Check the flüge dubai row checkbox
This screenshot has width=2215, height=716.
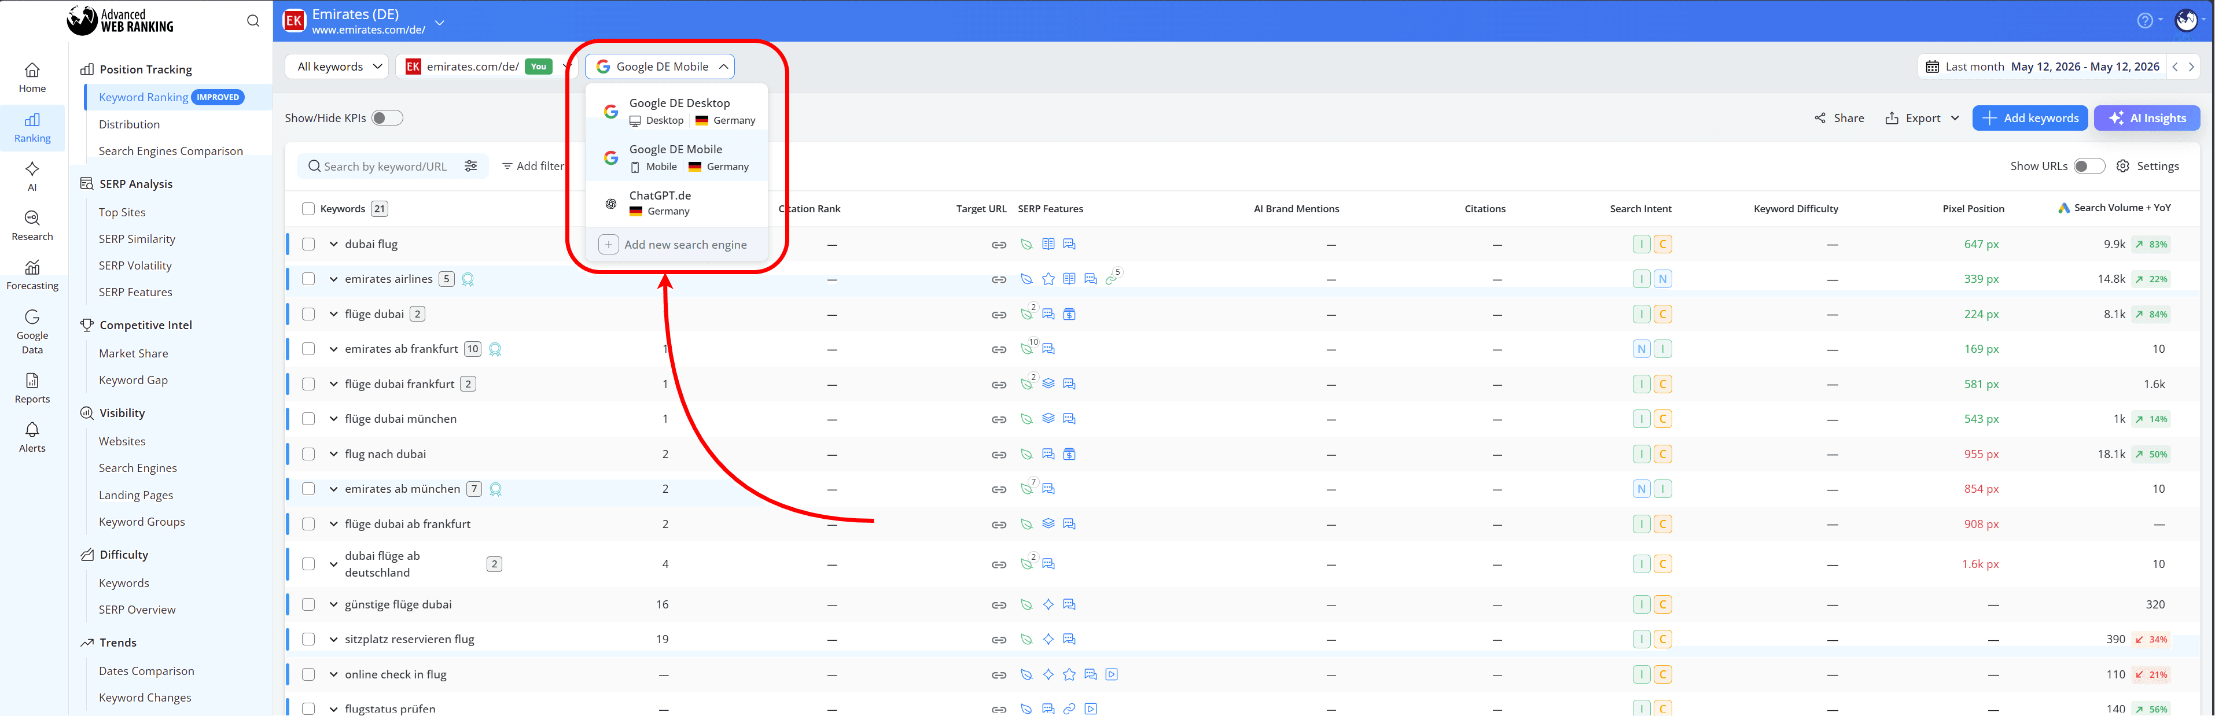coord(308,313)
